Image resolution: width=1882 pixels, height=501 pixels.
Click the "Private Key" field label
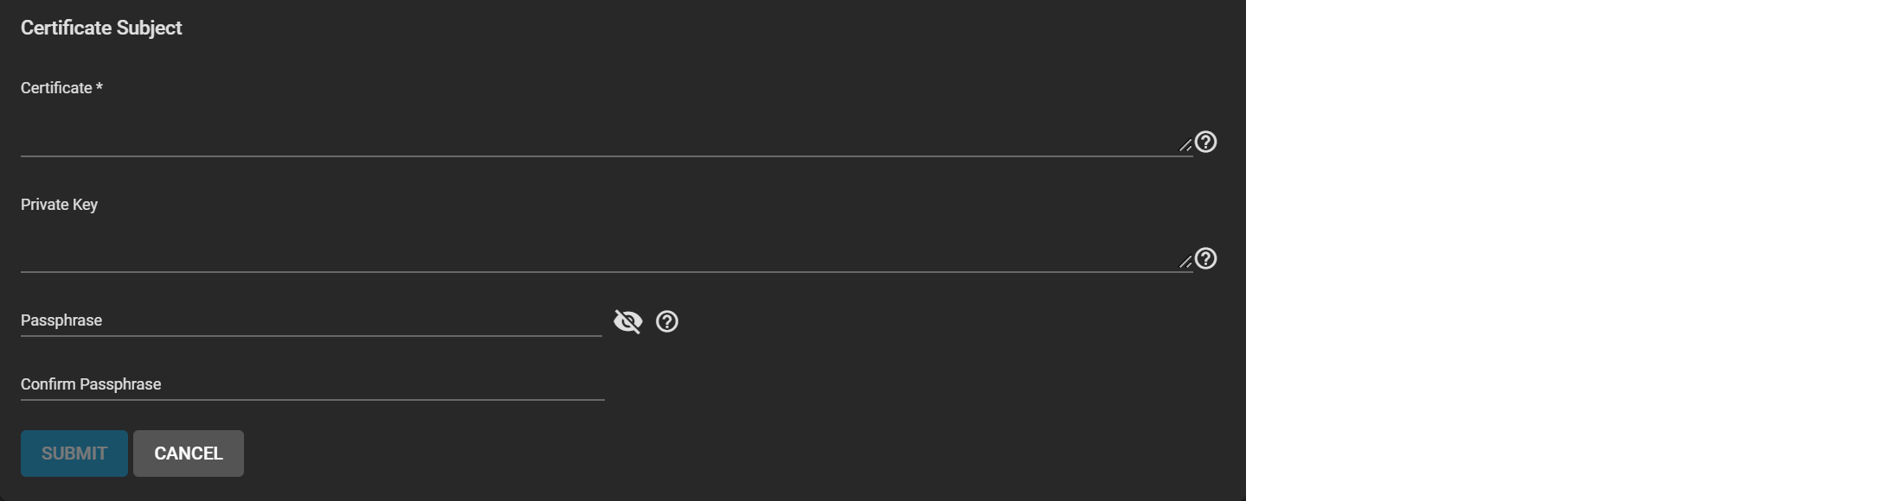pos(59,205)
